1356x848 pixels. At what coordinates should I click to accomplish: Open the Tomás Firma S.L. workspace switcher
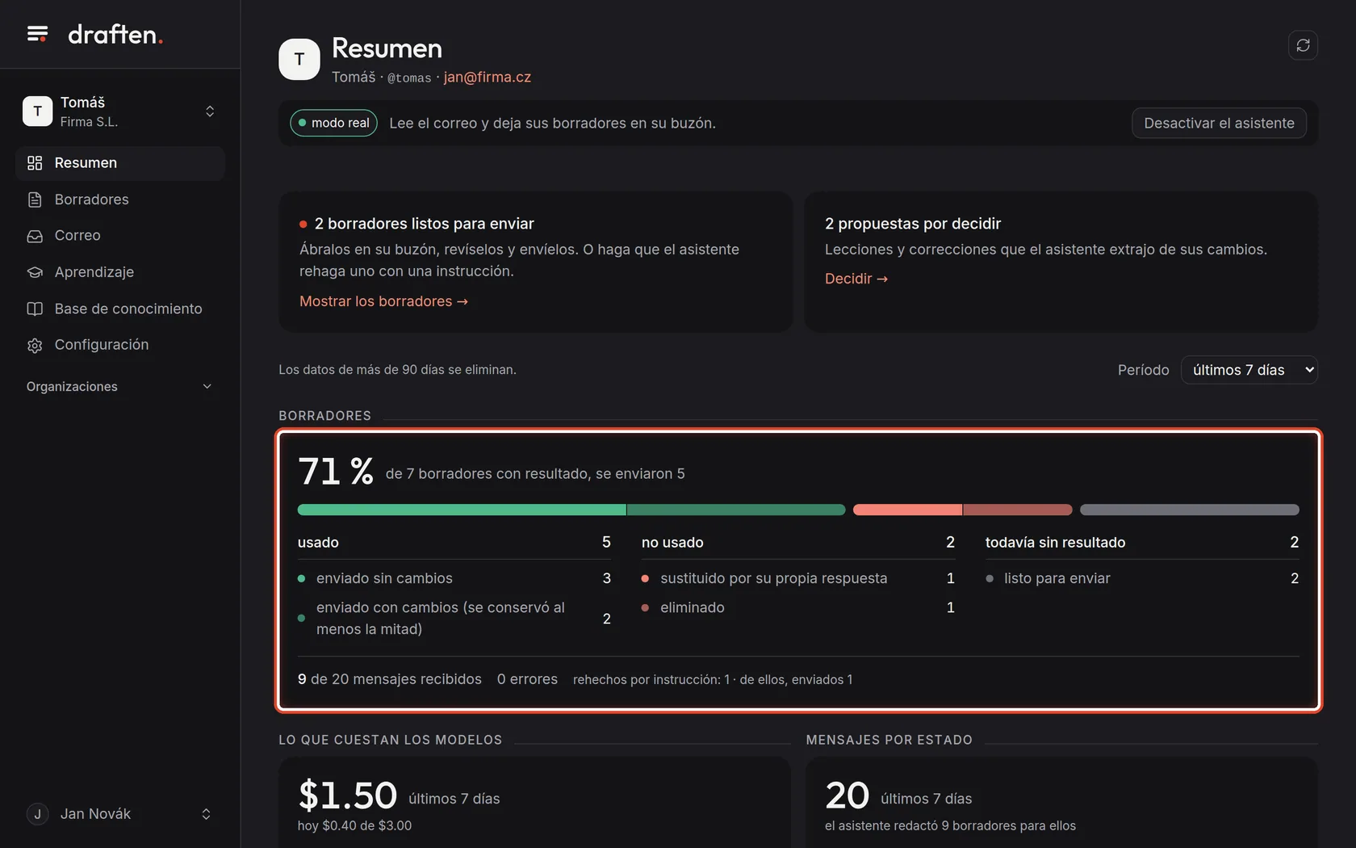coord(119,111)
